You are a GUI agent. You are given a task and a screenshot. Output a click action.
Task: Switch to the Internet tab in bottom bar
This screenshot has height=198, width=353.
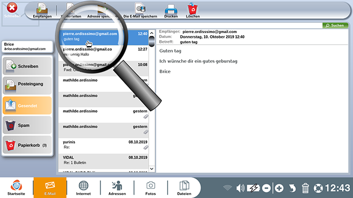[83, 188]
